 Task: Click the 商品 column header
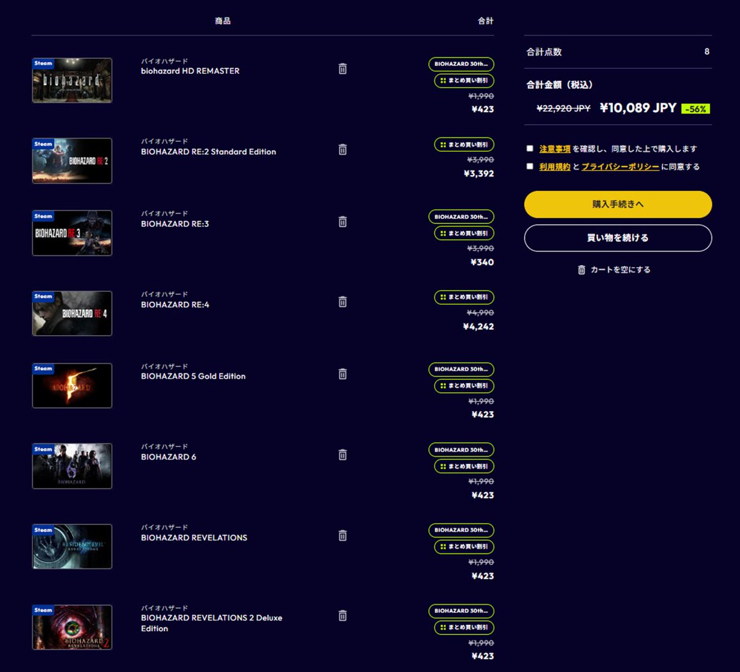pyautogui.click(x=223, y=21)
